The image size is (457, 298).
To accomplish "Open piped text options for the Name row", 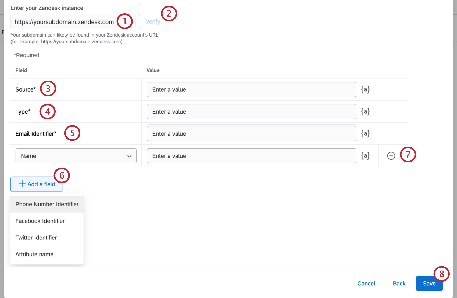I will [365, 156].
